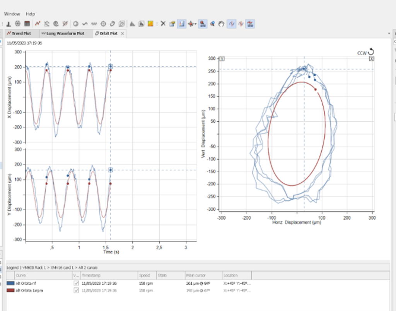Click the CCW rotation direction indicator

tap(365, 52)
